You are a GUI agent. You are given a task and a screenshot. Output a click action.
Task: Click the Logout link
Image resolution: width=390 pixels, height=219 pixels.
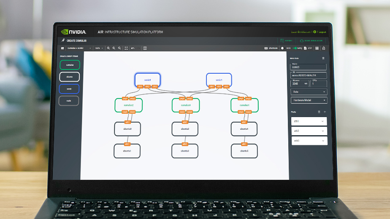click(322, 32)
